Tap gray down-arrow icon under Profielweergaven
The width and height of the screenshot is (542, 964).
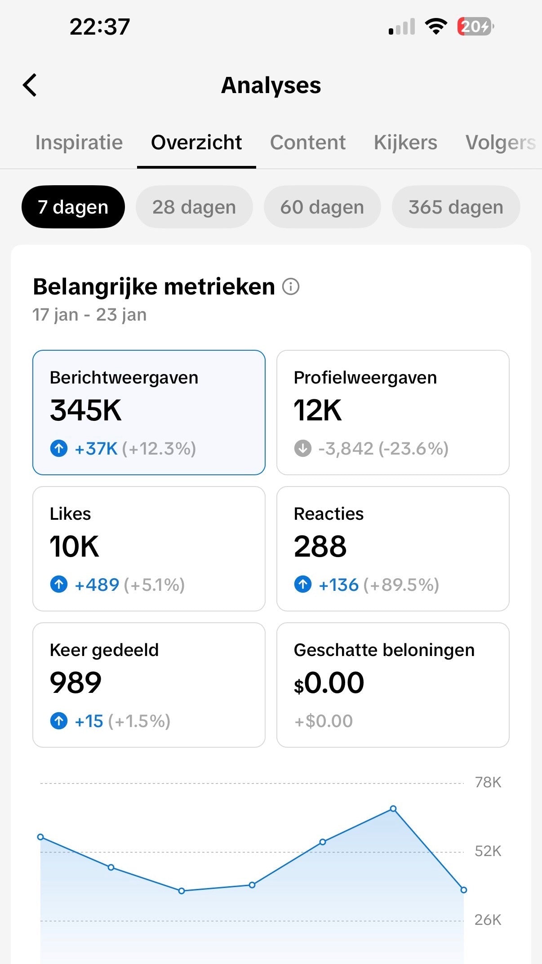click(303, 448)
